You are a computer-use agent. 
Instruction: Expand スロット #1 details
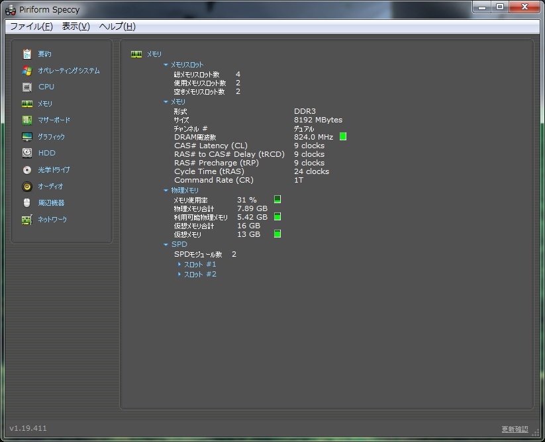[x=179, y=264]
